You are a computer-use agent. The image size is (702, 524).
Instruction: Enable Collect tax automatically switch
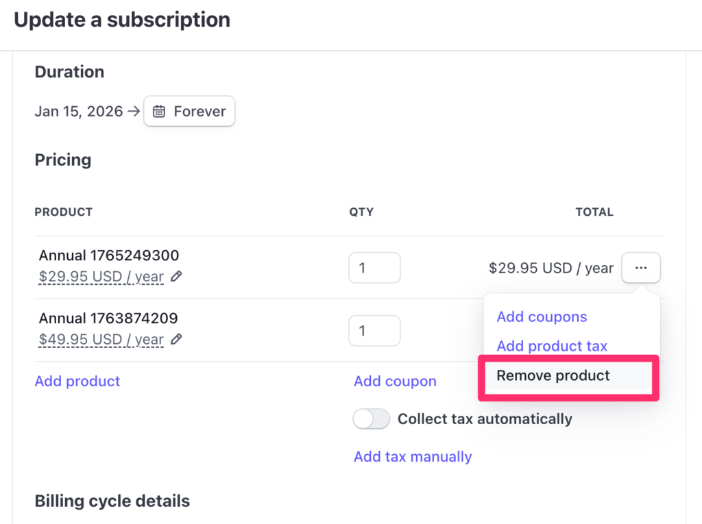(371, 419)
